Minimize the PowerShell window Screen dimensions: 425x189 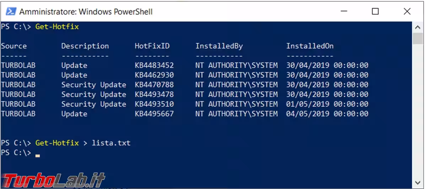(x=343, y=11)
